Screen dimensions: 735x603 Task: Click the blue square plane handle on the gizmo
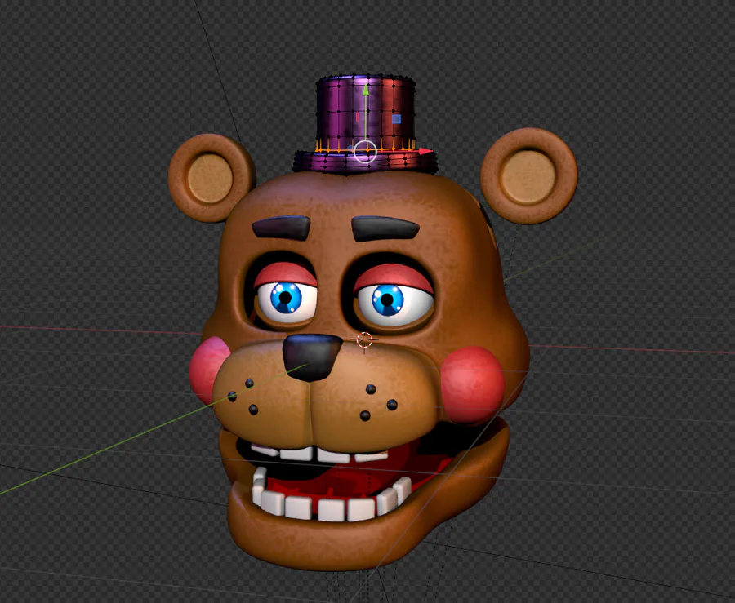click(x=397, y=119)
